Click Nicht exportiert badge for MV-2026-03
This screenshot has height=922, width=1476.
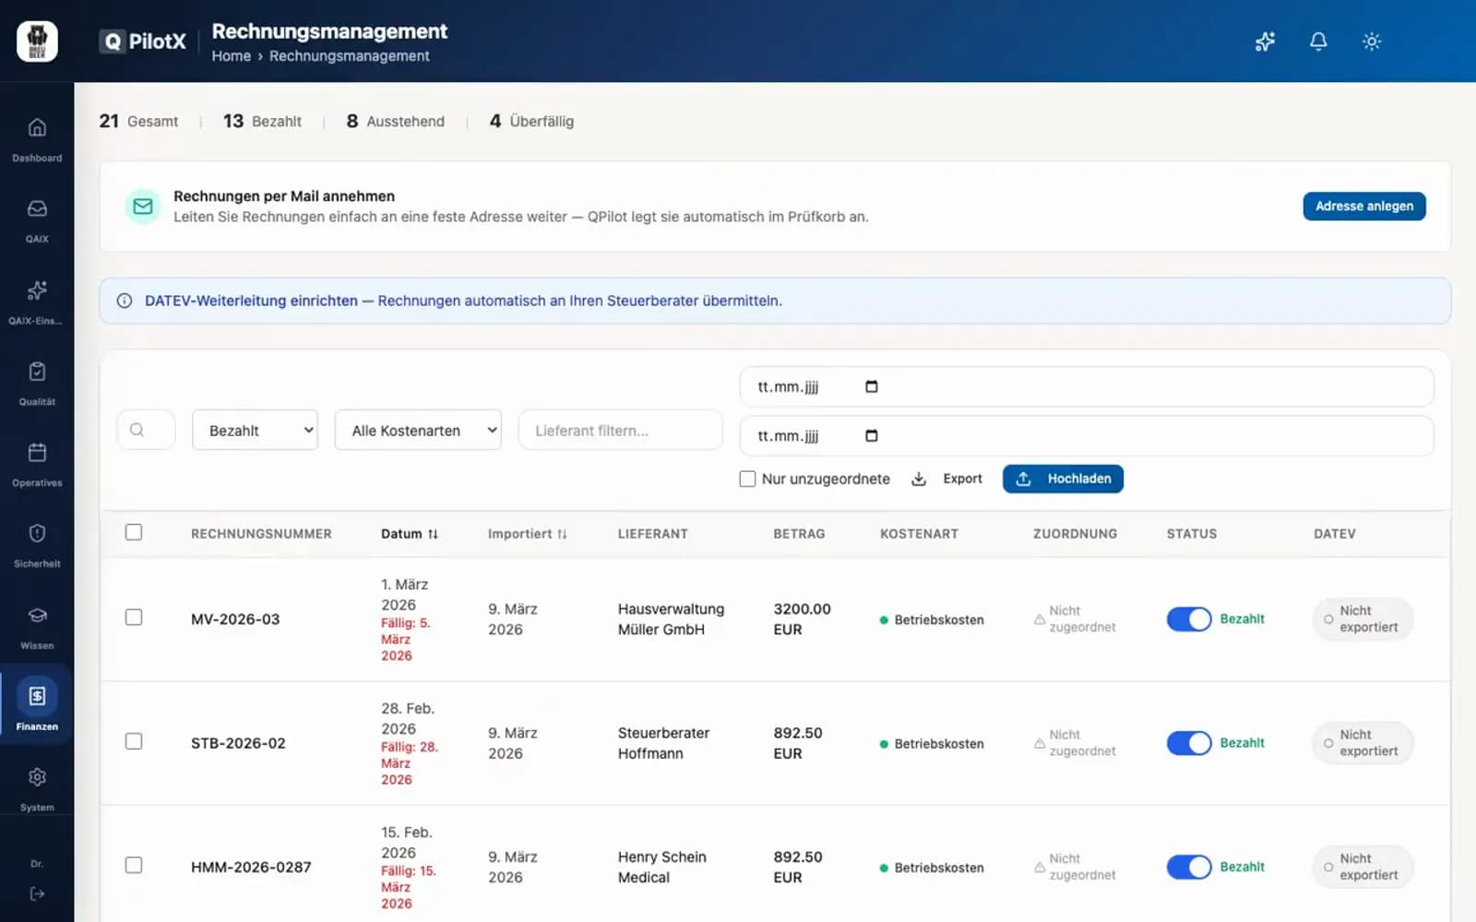point(1363,619)
